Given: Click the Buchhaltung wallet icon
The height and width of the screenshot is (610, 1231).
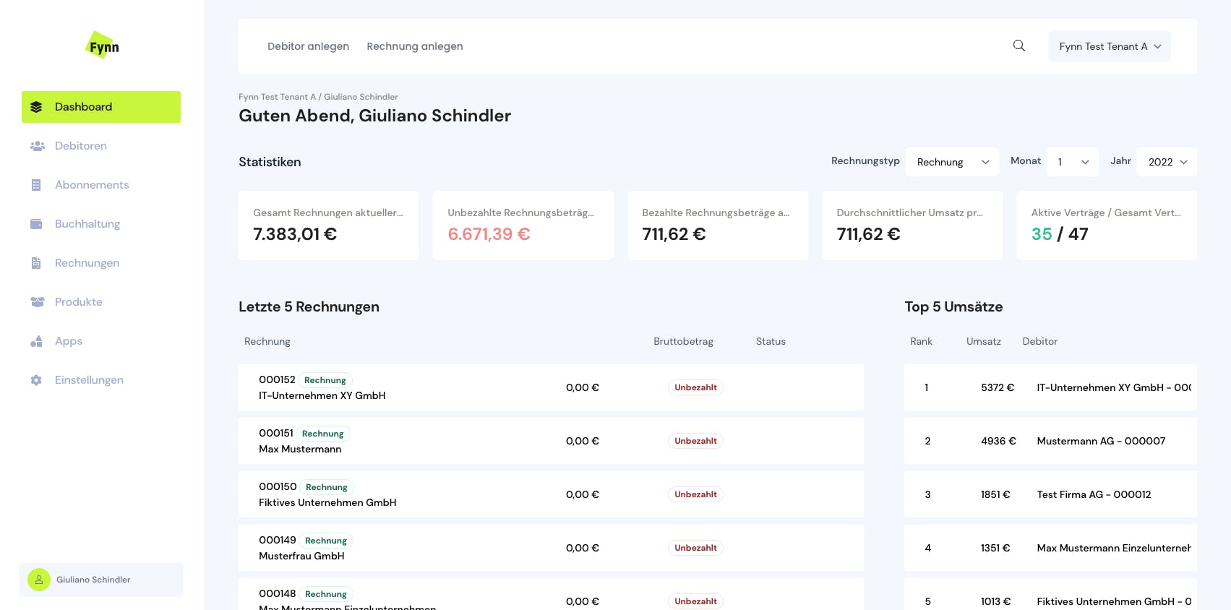Looking at the screenshot, I should (36, 224).
